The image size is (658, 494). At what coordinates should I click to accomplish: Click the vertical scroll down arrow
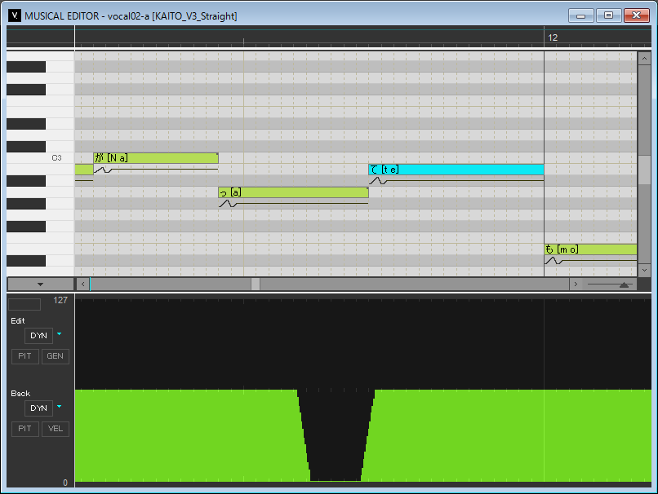(x=644, y=270)
